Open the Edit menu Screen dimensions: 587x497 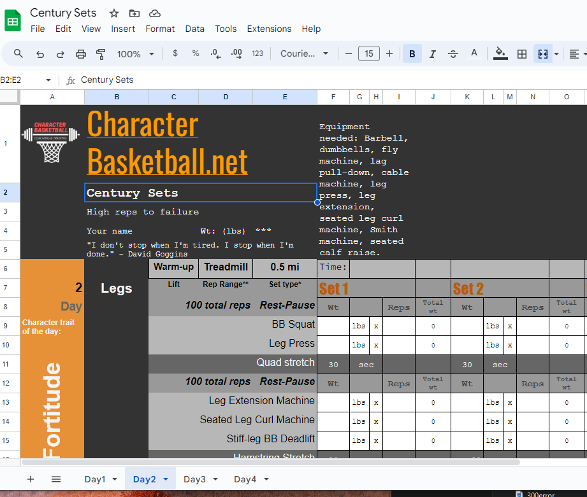pyautogui.click(x=63, y=29)
